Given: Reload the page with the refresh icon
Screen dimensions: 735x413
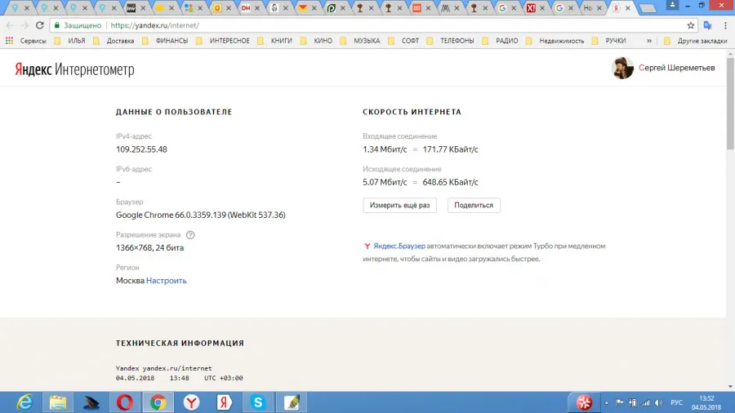Looking at the screenshot, I should click(40, 25).
